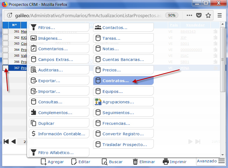Select Campos Extras option
The width and height of the screenshot is (228, 168).
click(x=59, y=59)
